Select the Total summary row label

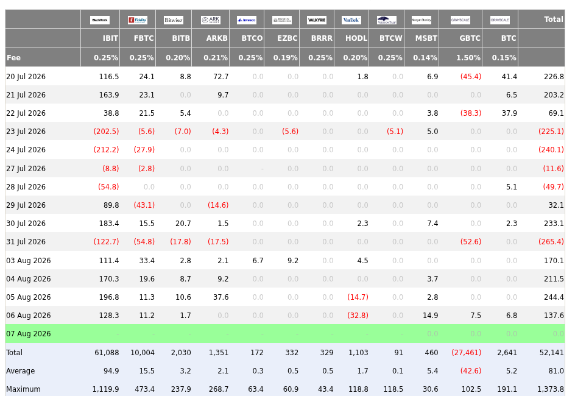(14, 353)
